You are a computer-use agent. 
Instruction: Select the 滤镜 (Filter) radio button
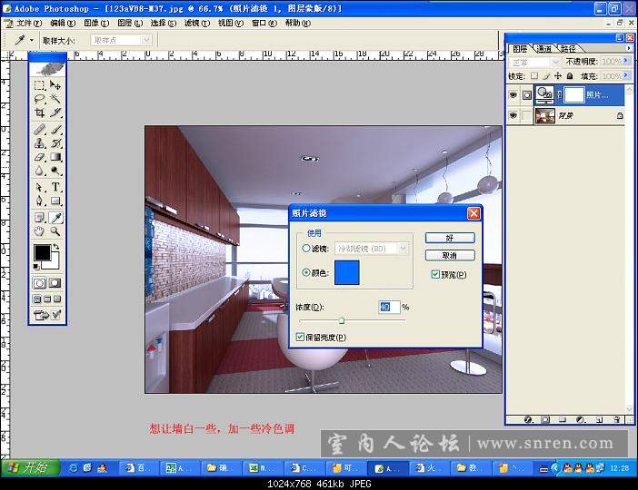(x=306, y=248)
